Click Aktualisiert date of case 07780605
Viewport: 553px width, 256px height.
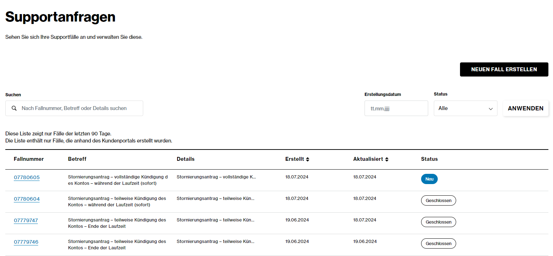tap(365, 177)
